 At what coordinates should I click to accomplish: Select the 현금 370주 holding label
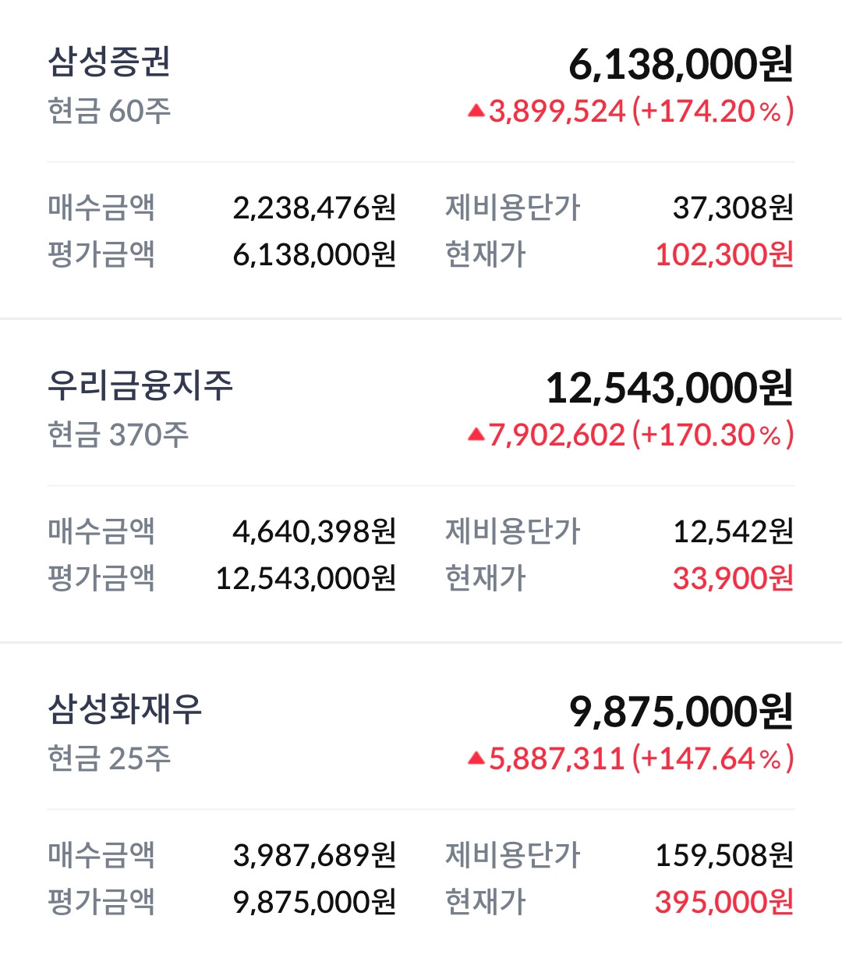pyautogui.click(x=119, y=435)
